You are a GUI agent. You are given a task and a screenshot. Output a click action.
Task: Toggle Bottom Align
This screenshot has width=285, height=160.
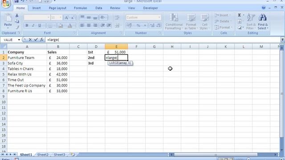95,17
